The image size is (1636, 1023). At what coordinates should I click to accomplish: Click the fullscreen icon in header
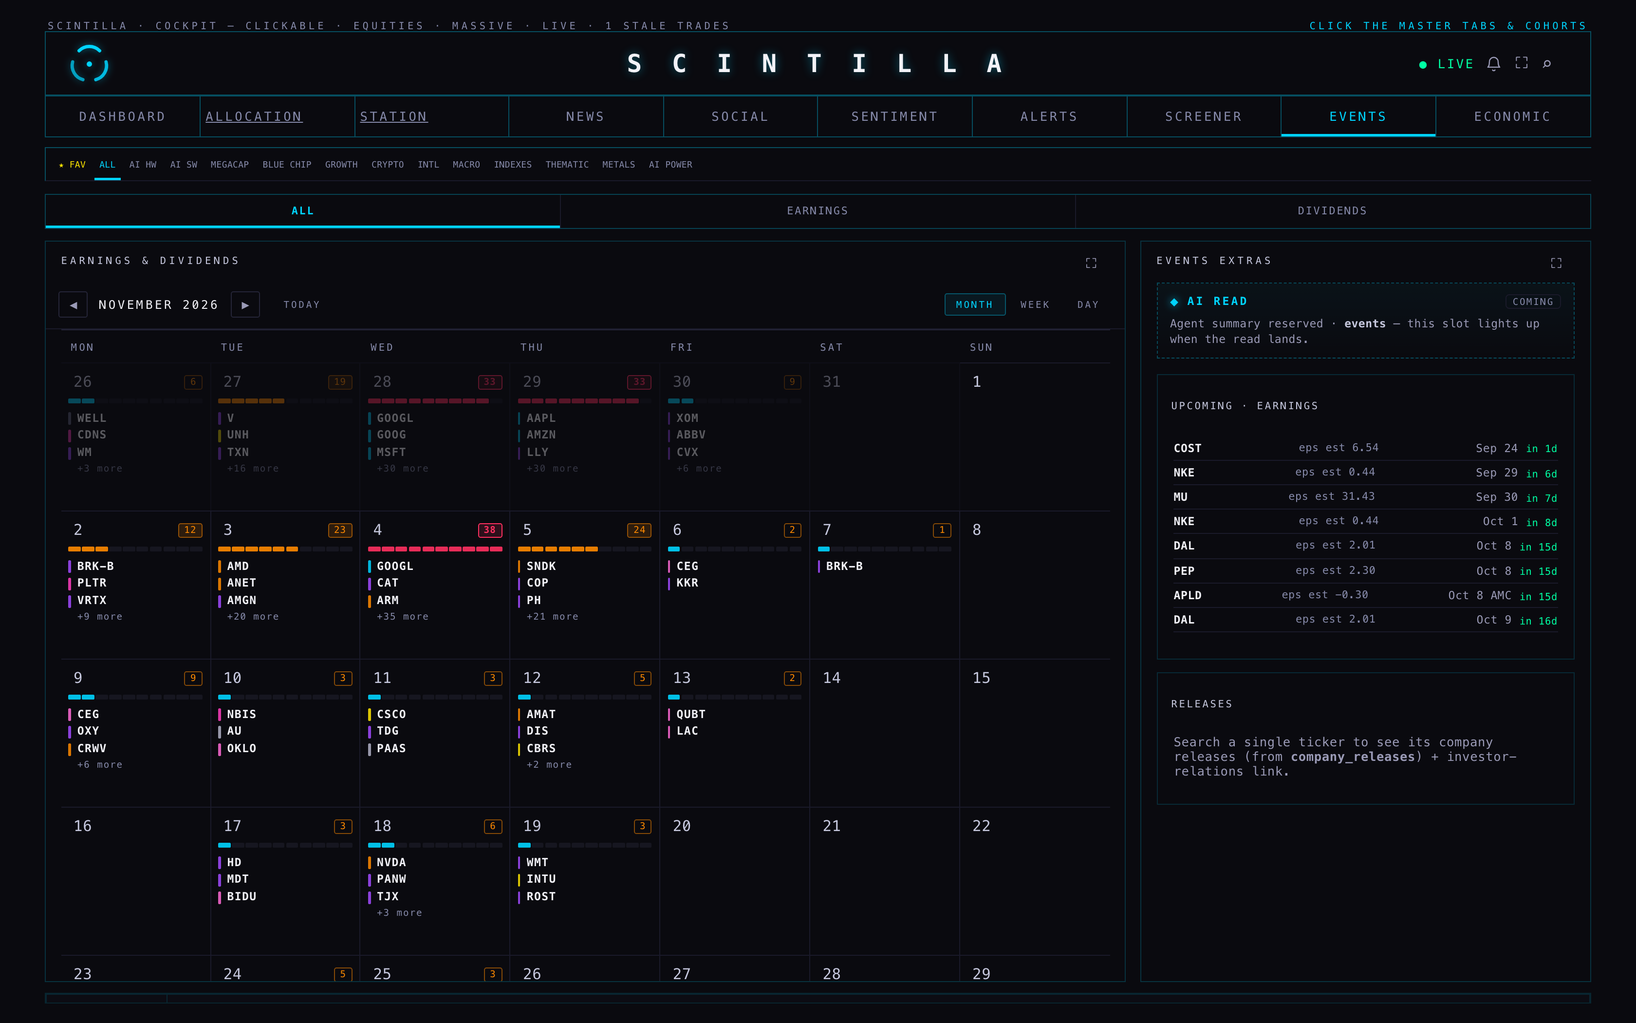(1521, 63)
